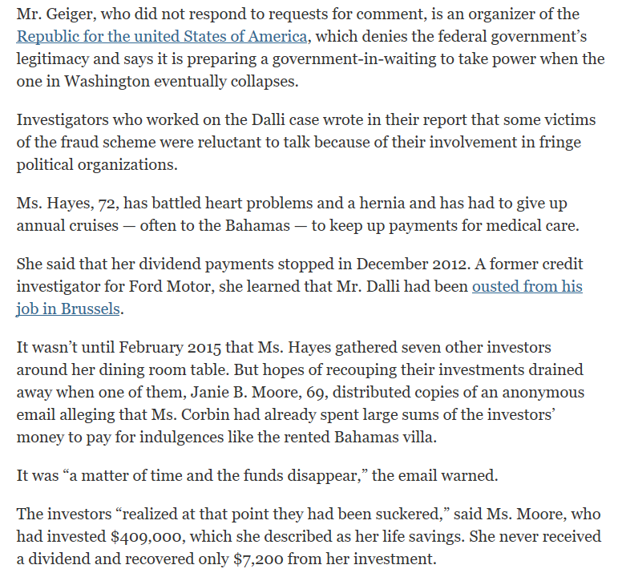Open the Republic for the united States of America link

point(162,36)
